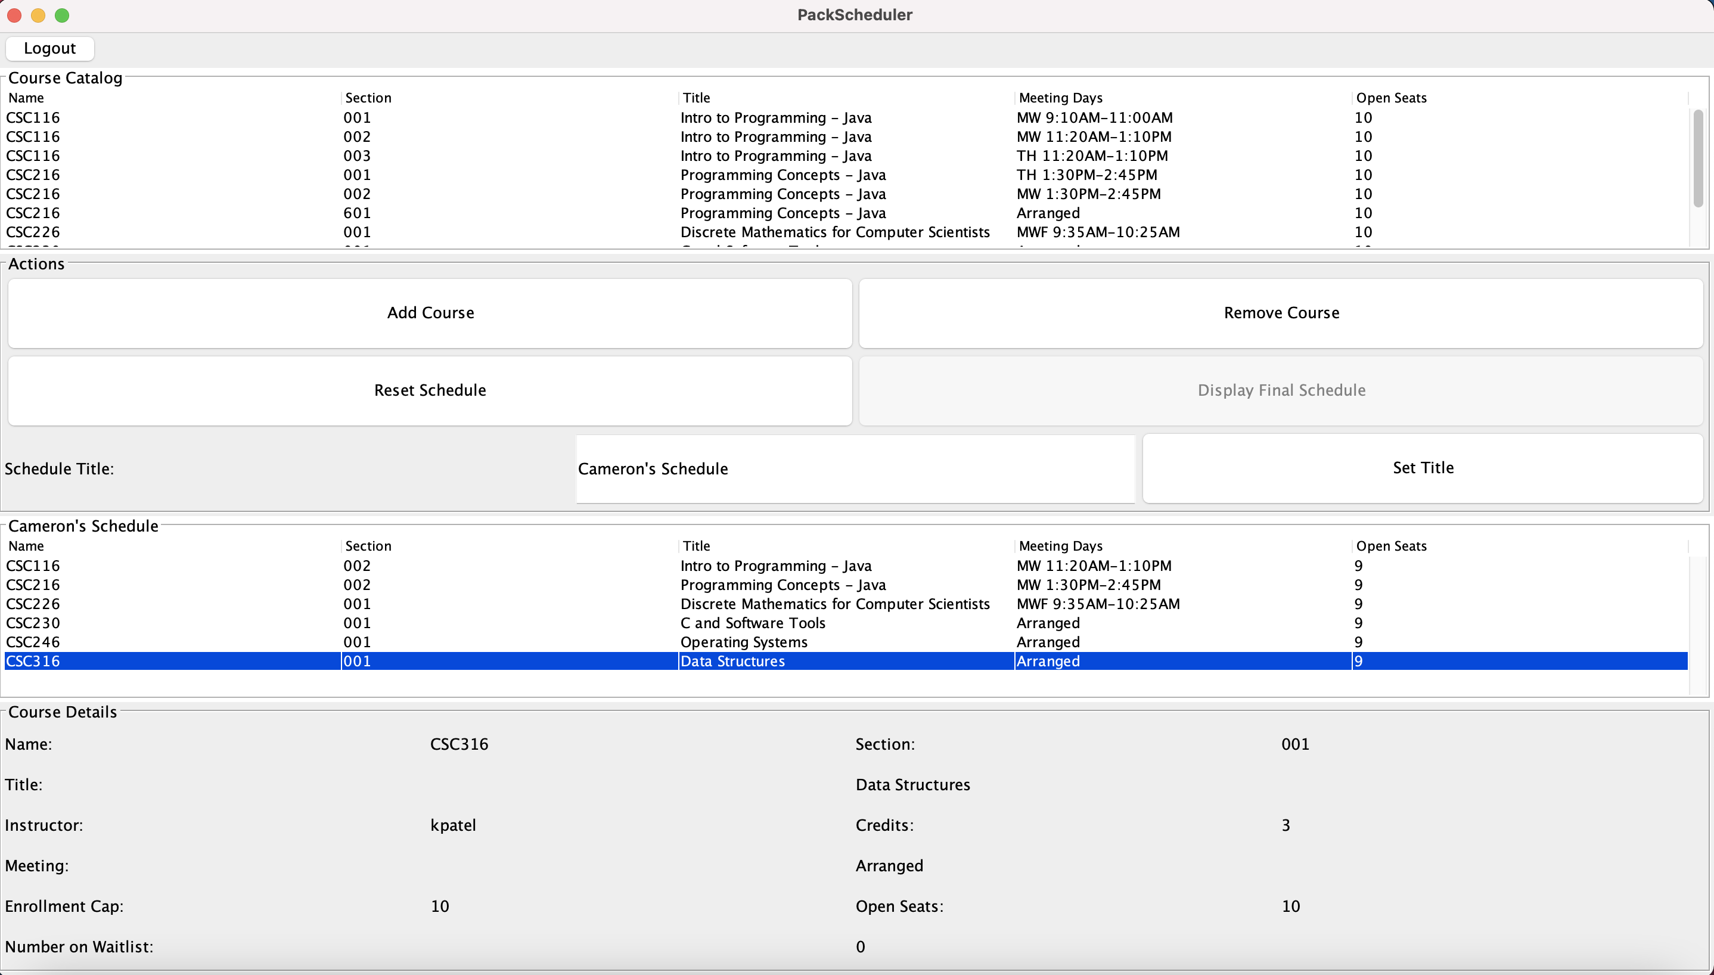
Task: Click the Logout button
Action: [x=49, y=48]
